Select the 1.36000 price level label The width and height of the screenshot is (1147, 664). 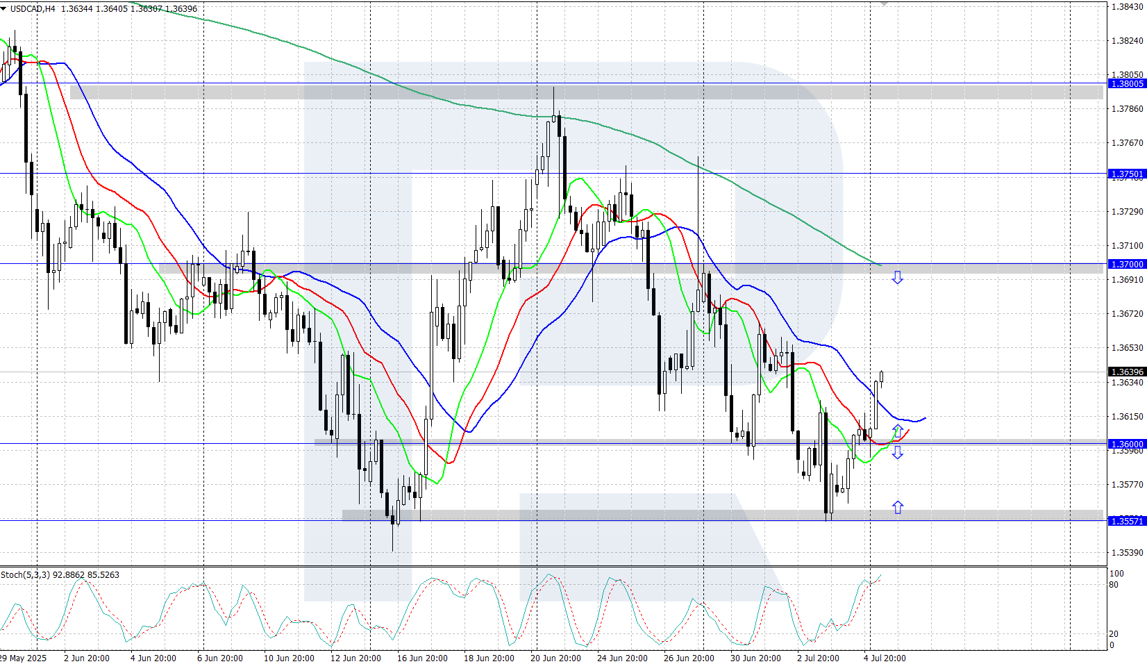1126,444
